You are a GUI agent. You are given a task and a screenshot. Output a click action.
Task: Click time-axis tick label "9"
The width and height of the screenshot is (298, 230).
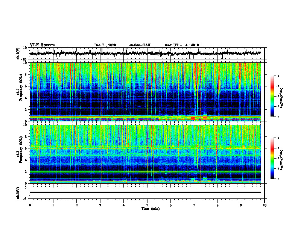tap(241, 205)
